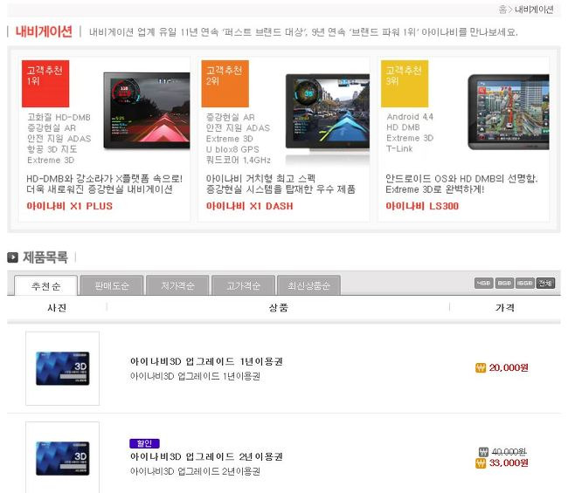This screenshot has width=568, height=493.
Task: View the X1 PLUS device image
Action: pos(146,110)
